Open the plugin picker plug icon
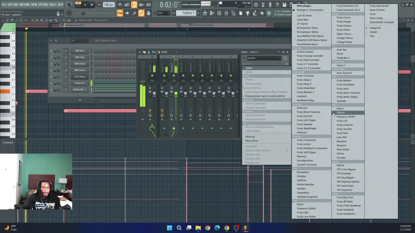Screen dimensions: 415x233 [x=248, y=13]
